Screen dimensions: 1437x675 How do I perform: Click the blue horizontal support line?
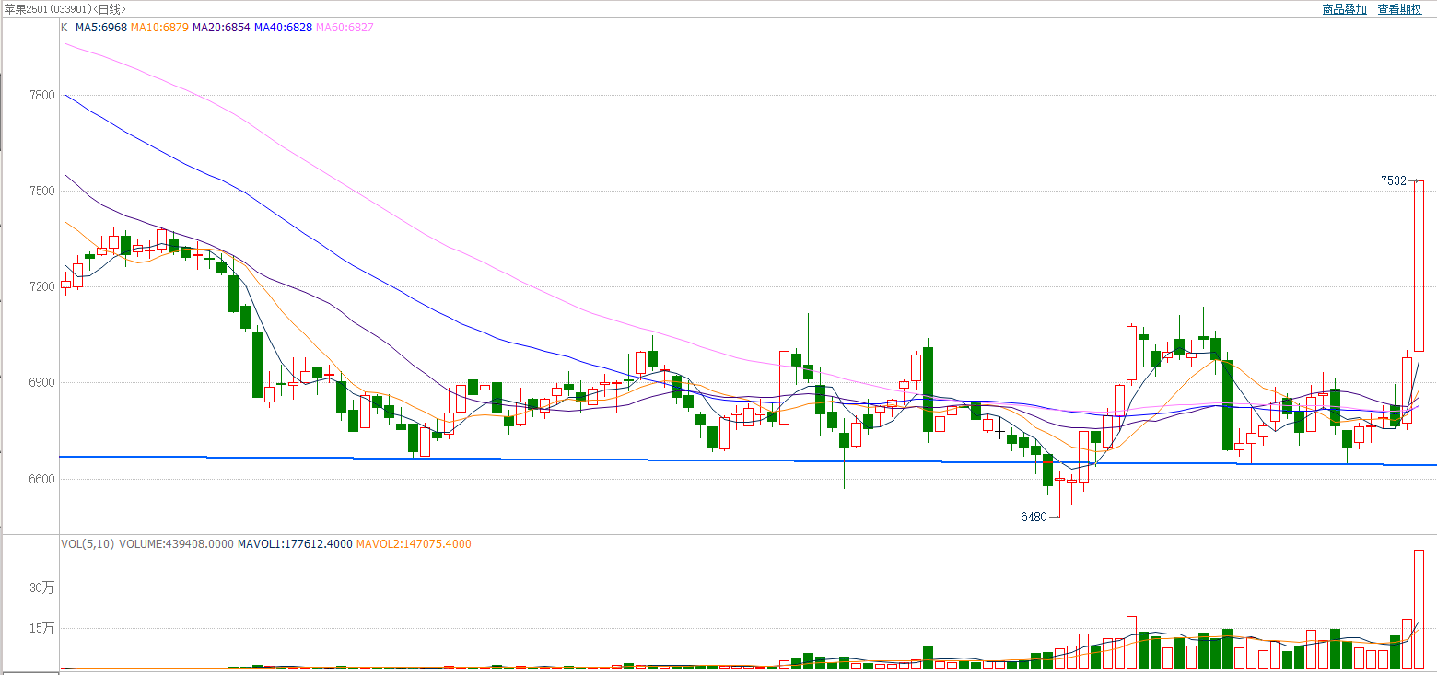pos(747,460)
